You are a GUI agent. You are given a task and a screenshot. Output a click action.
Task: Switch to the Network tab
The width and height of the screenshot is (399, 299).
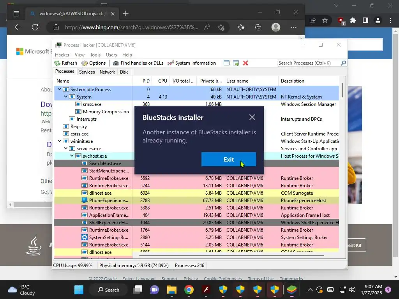(107, 72)
